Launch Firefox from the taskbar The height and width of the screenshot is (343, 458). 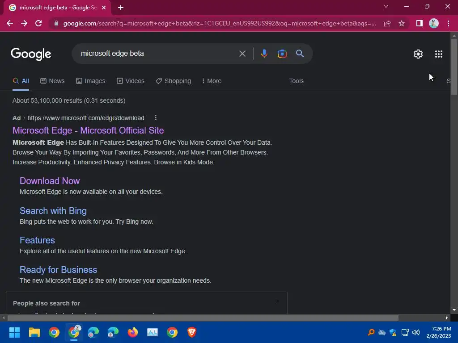[132, 332]
